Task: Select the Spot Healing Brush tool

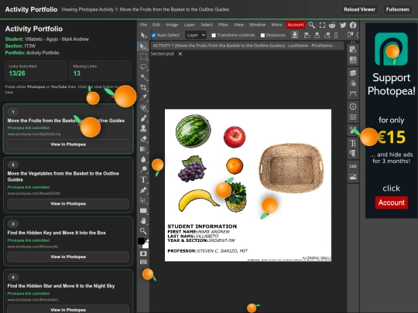Action: click(x=143, y=107)
